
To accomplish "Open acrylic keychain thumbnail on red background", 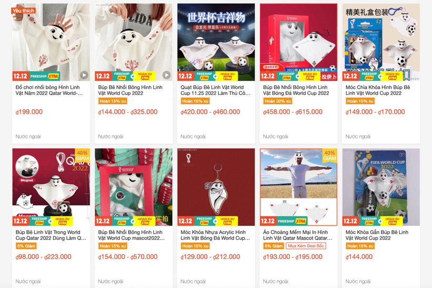I will point(216,187).
